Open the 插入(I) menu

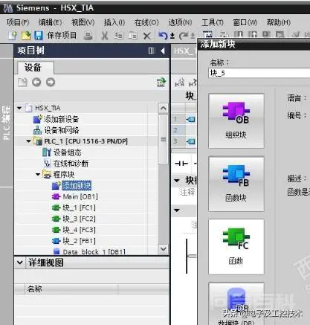click(114, 22)
